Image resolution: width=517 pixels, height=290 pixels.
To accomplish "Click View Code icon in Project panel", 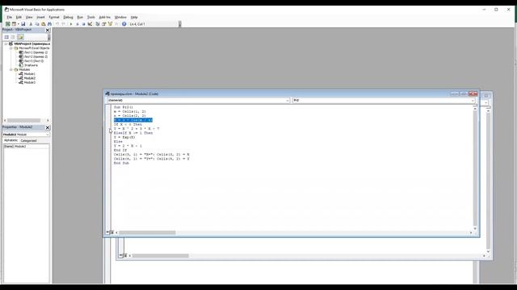I will point(6,37).
